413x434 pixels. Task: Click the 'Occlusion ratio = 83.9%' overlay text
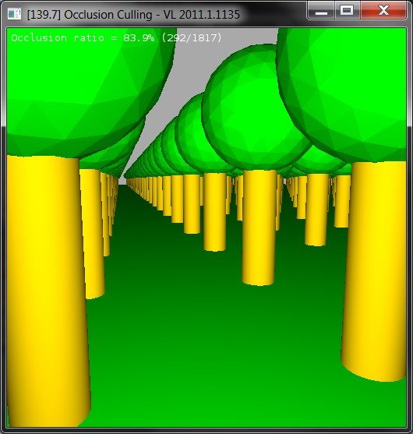coord(83,37)
